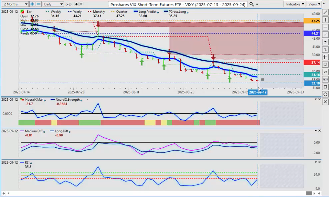Click the NeuralX.Strength legend label
This screenshot has width=329, height=197.
[x=68, y=100]
